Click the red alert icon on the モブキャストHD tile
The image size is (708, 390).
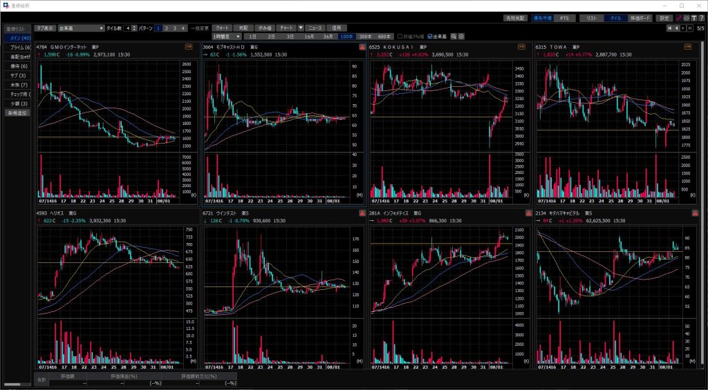pos(362,47)
